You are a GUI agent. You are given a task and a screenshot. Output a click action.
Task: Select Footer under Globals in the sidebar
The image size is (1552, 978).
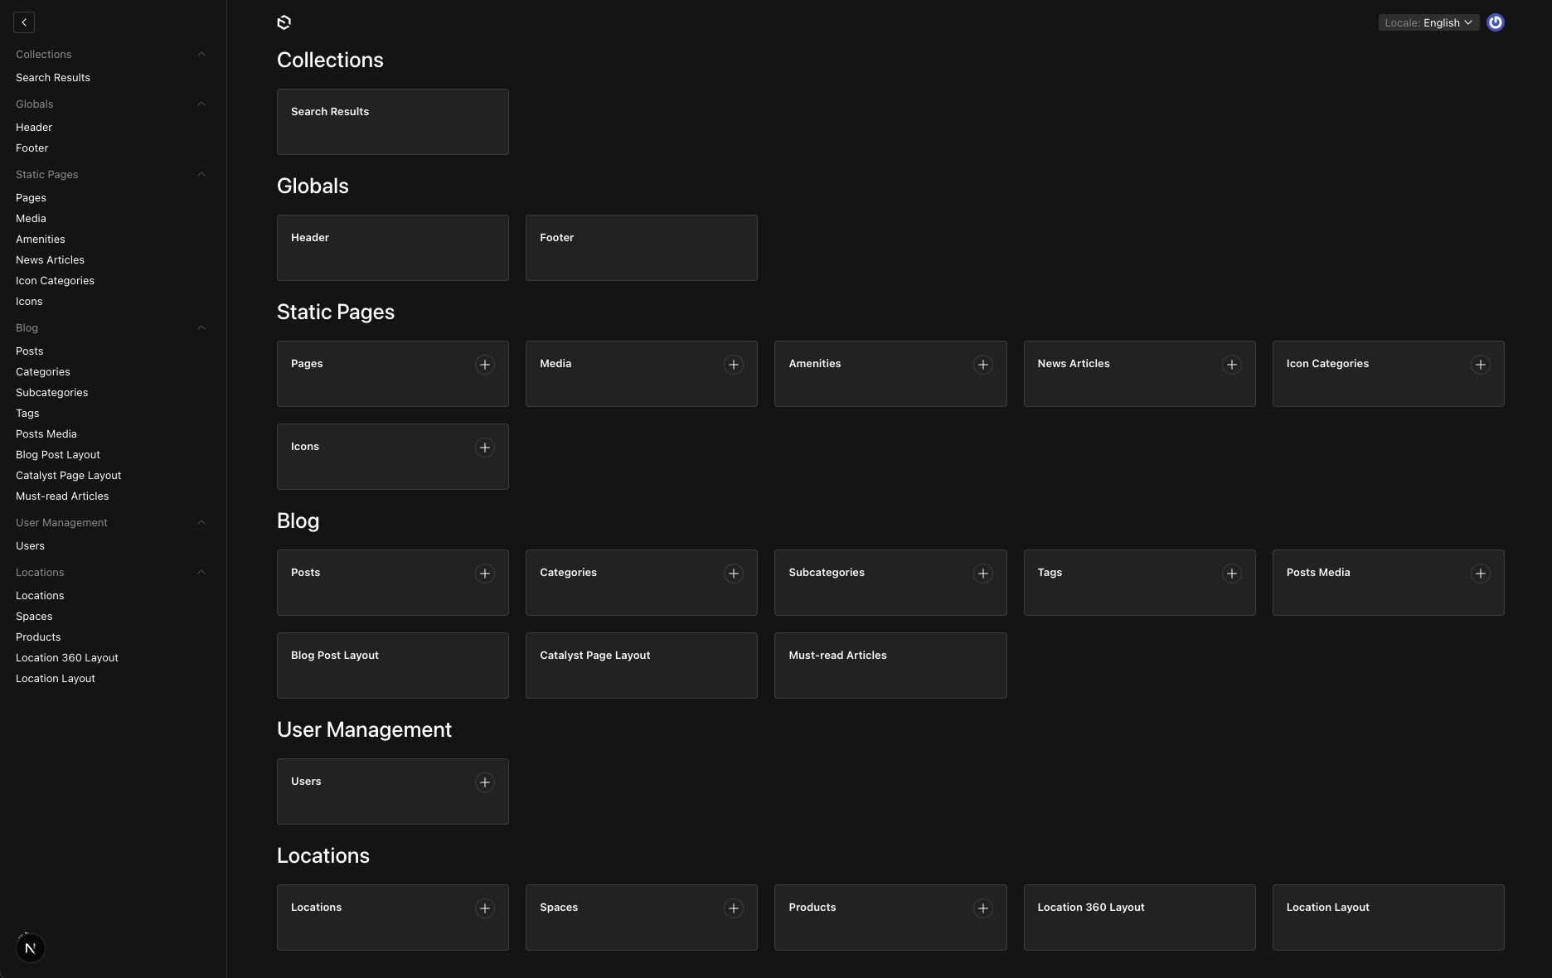click(x=32, y=148)
